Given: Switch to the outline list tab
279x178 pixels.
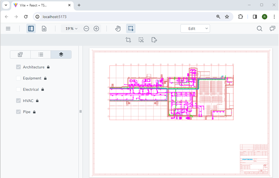Looking at the screenshot, I should coord(41,54).
